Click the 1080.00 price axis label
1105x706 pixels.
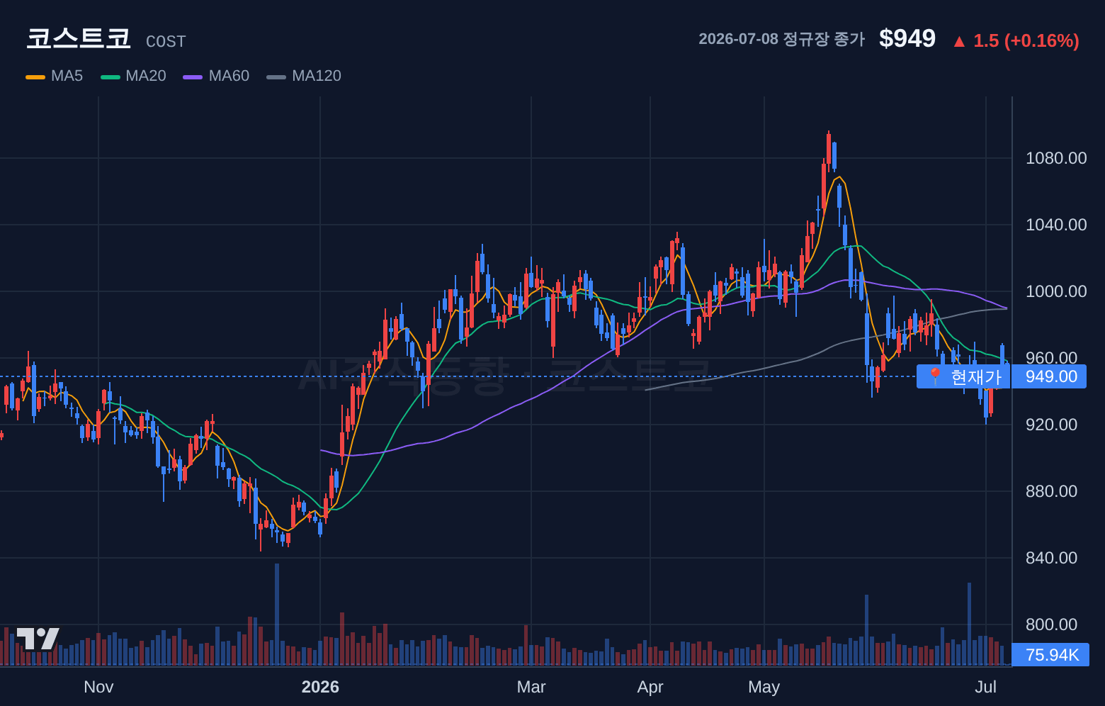pyautogui.click(x=1056, y=158)
